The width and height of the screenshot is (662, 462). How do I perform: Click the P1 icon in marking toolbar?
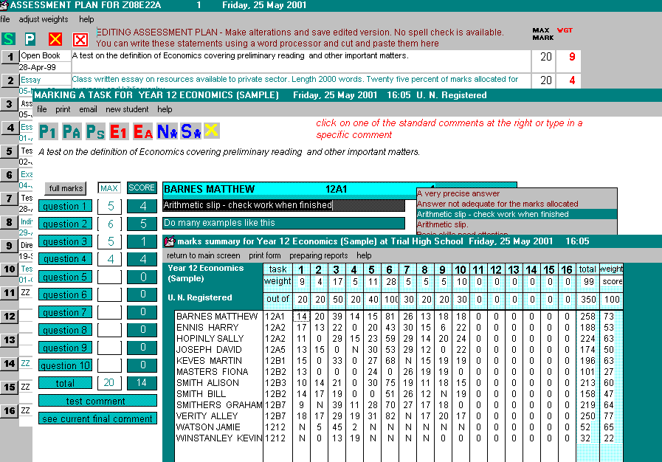(48, 131)
